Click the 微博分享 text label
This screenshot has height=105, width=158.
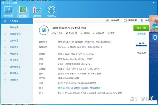(115, 20)
